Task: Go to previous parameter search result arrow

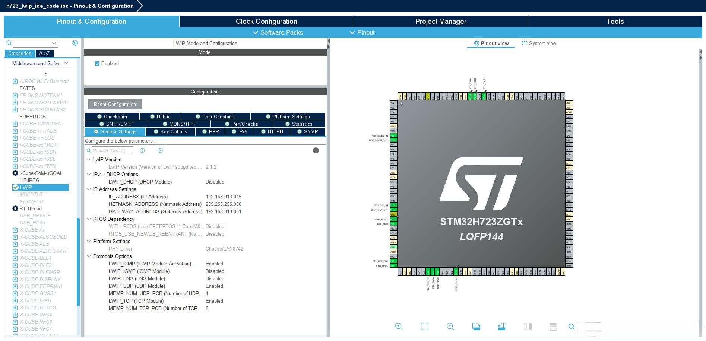Action: (x=142, y=150)
